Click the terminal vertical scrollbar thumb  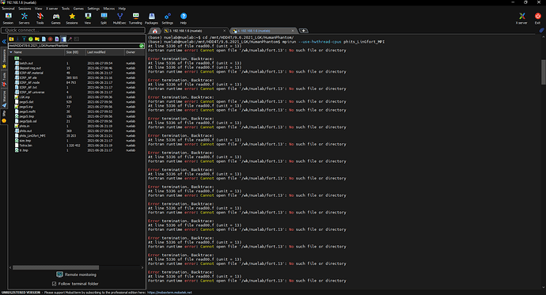(543, 72)
